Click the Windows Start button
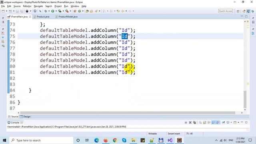Screen dimensions: 256x144 click(x=4, y=140)
